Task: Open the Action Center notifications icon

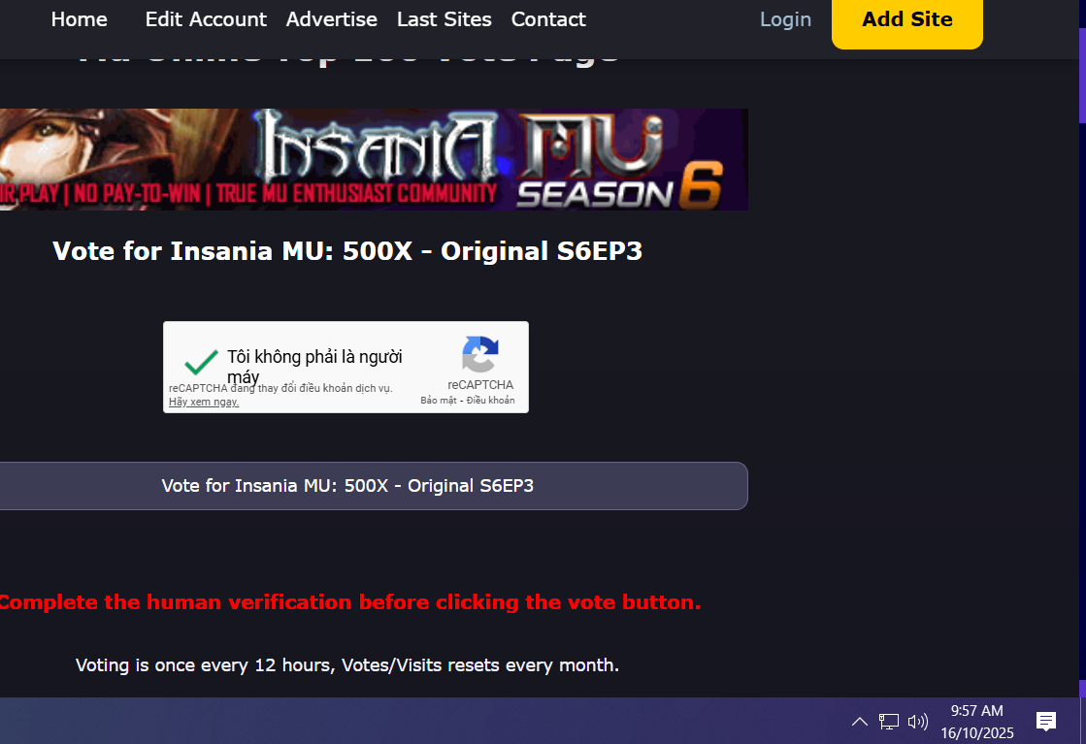Action: [x=1046, y=722]
